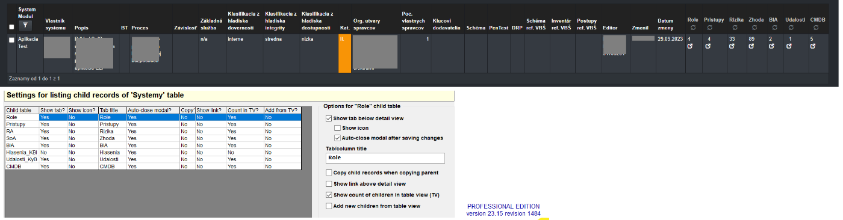Viewport: 843px width, 220px height.
Task: Sort by Klasifikacia z hladiska dostupnosti header
Action: coord(317,20)
